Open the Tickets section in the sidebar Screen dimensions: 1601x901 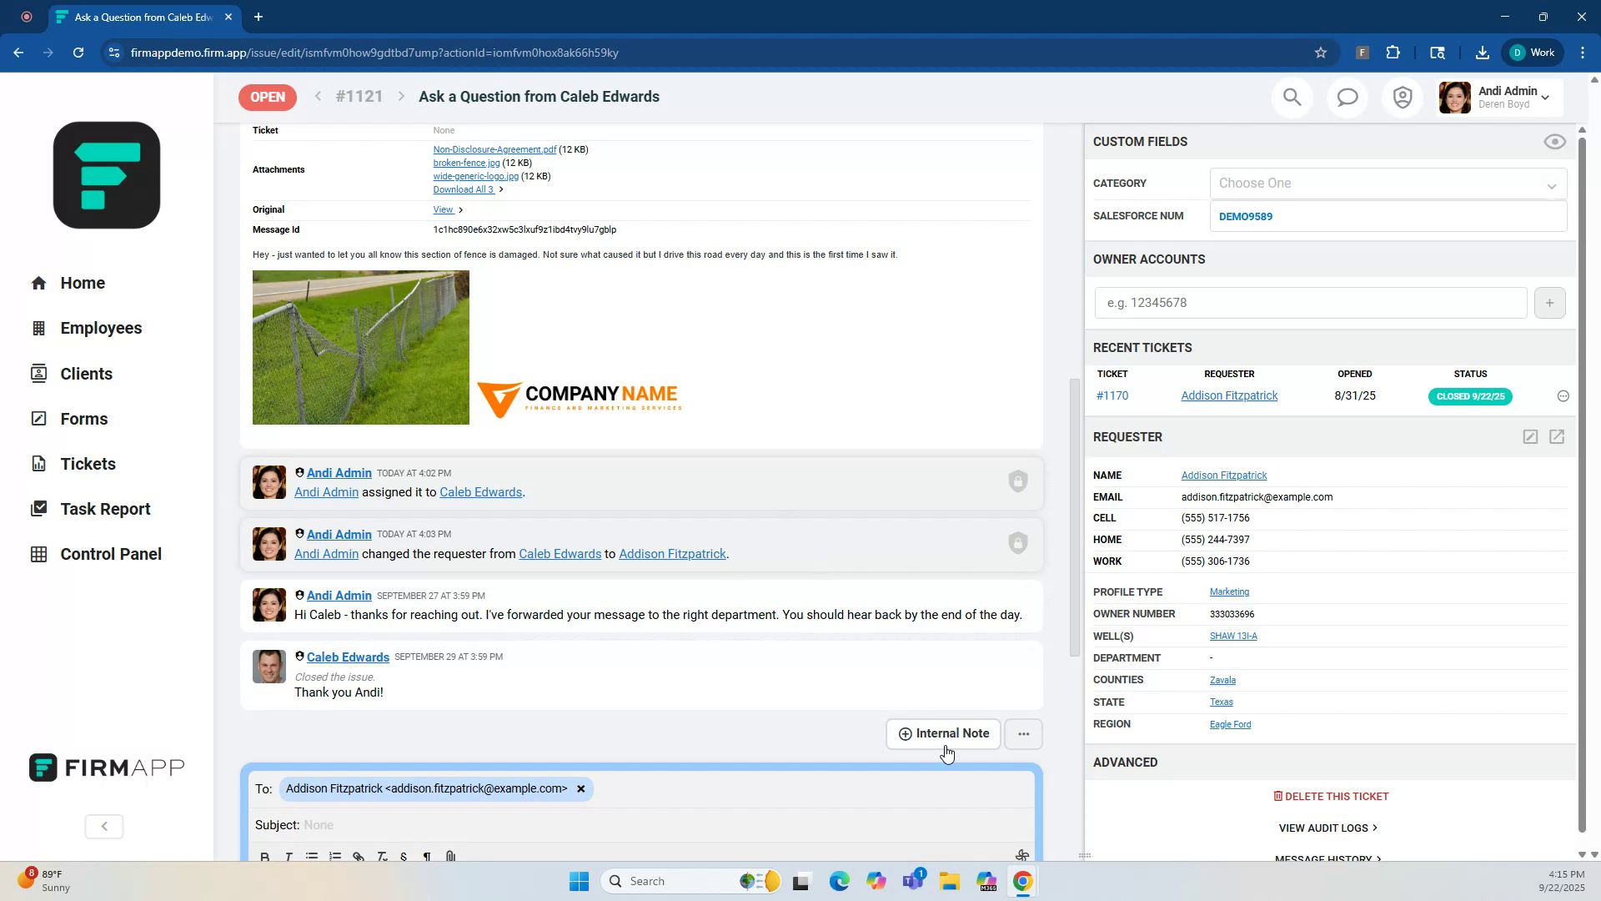pyautogui.click(x=88, y=464)
